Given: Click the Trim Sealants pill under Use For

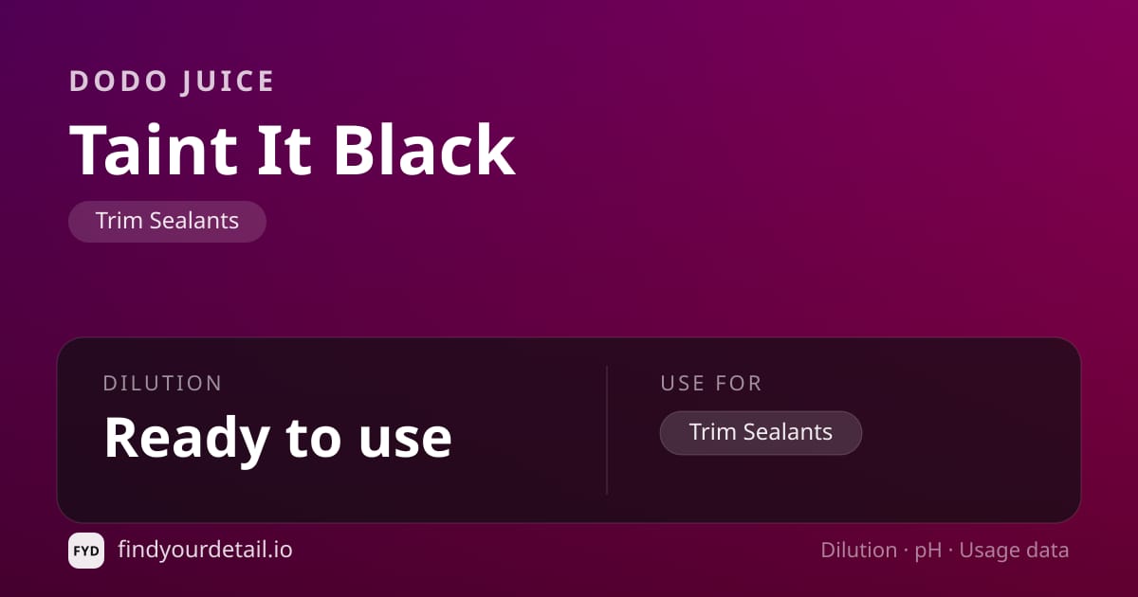Looking at the screenshot, I should (761, 433).
